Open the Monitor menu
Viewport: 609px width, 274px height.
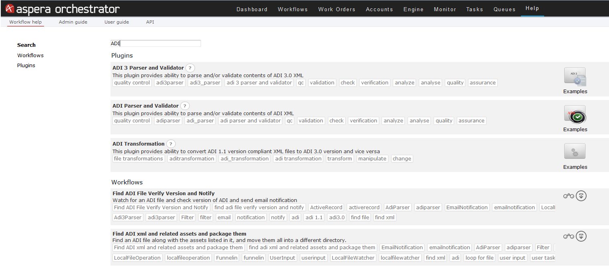click(x=445, y=9)
